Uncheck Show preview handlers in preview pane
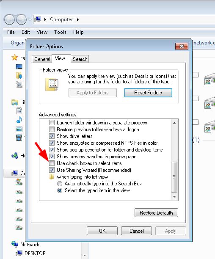Screen dimensions: 215x259 click(52, 157)
